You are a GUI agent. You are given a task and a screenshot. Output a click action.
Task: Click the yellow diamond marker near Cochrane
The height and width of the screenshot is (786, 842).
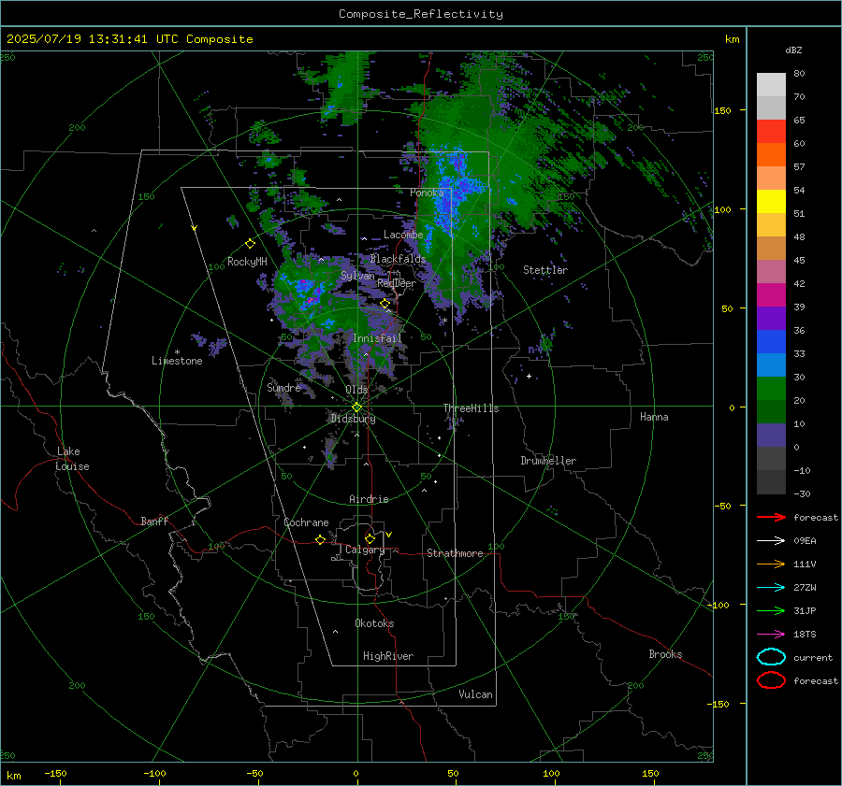point(320,540)
